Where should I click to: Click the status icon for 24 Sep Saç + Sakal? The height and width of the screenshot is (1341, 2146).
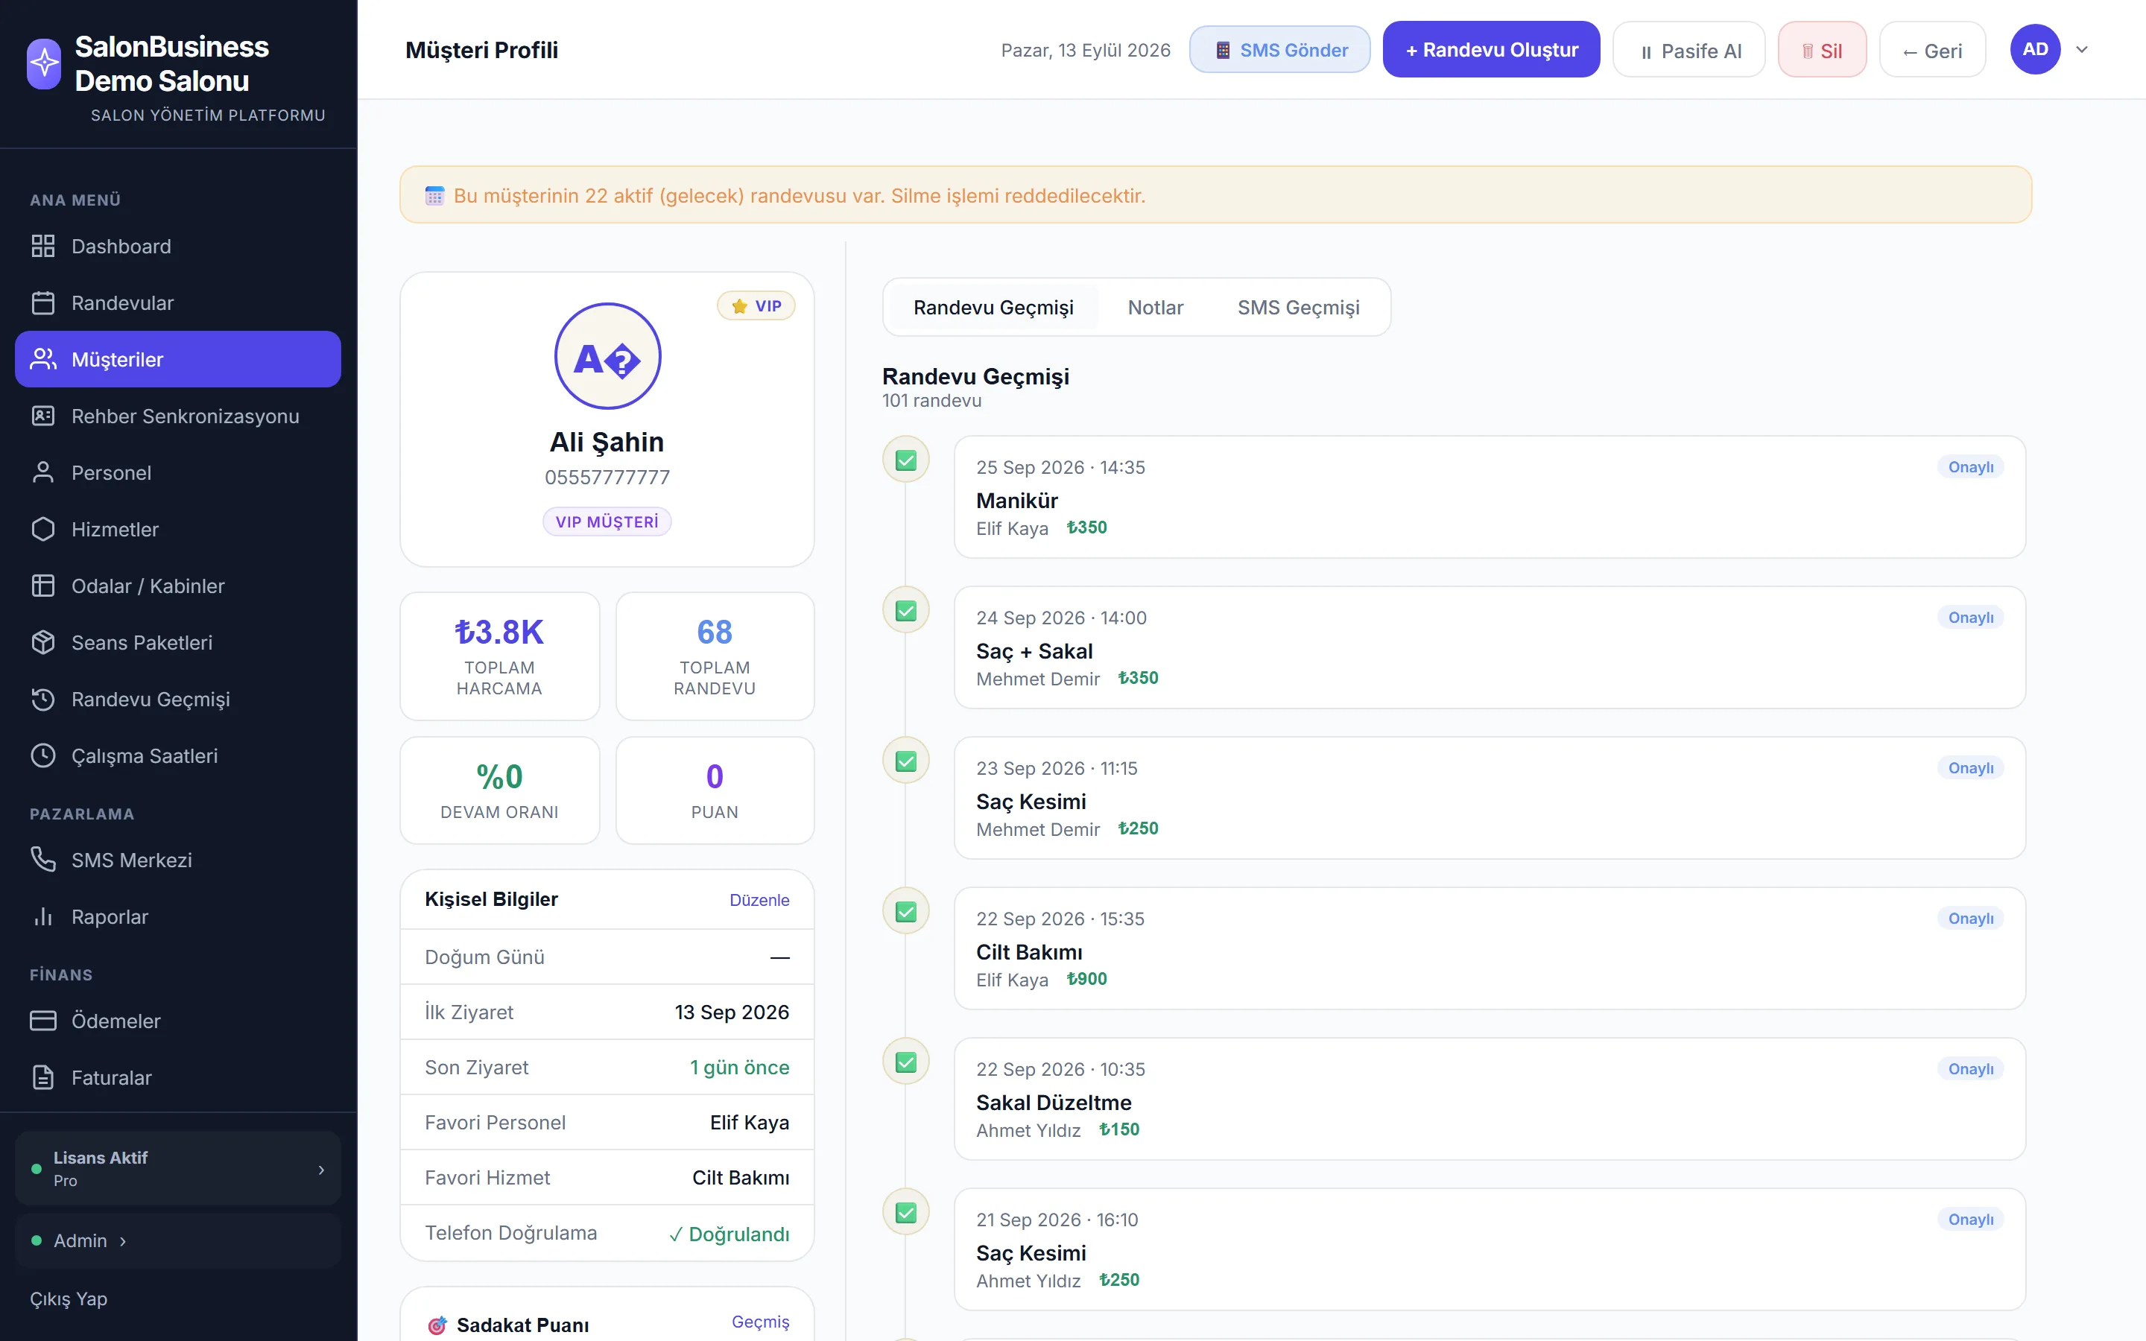tap(905, 610)
